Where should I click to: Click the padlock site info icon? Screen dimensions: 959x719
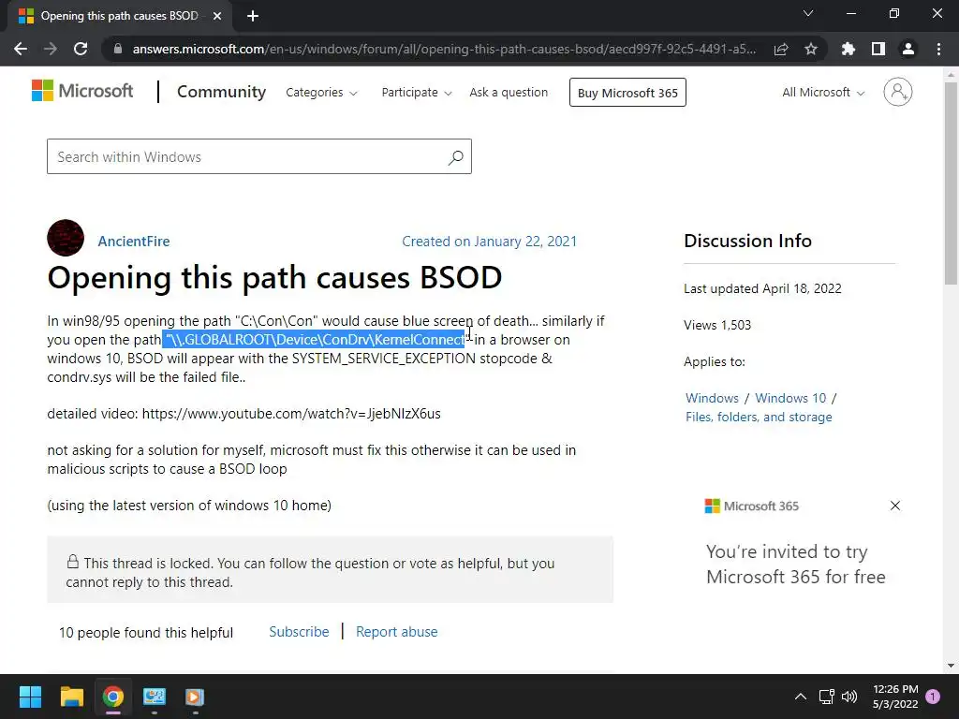coord(118,49)
